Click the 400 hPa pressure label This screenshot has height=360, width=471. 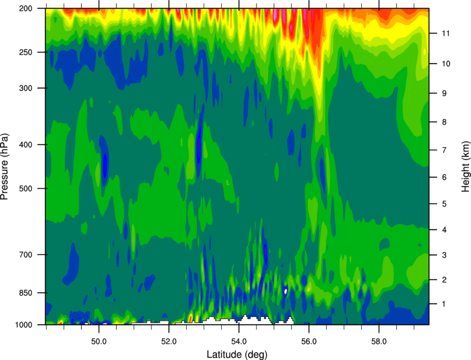25,145
